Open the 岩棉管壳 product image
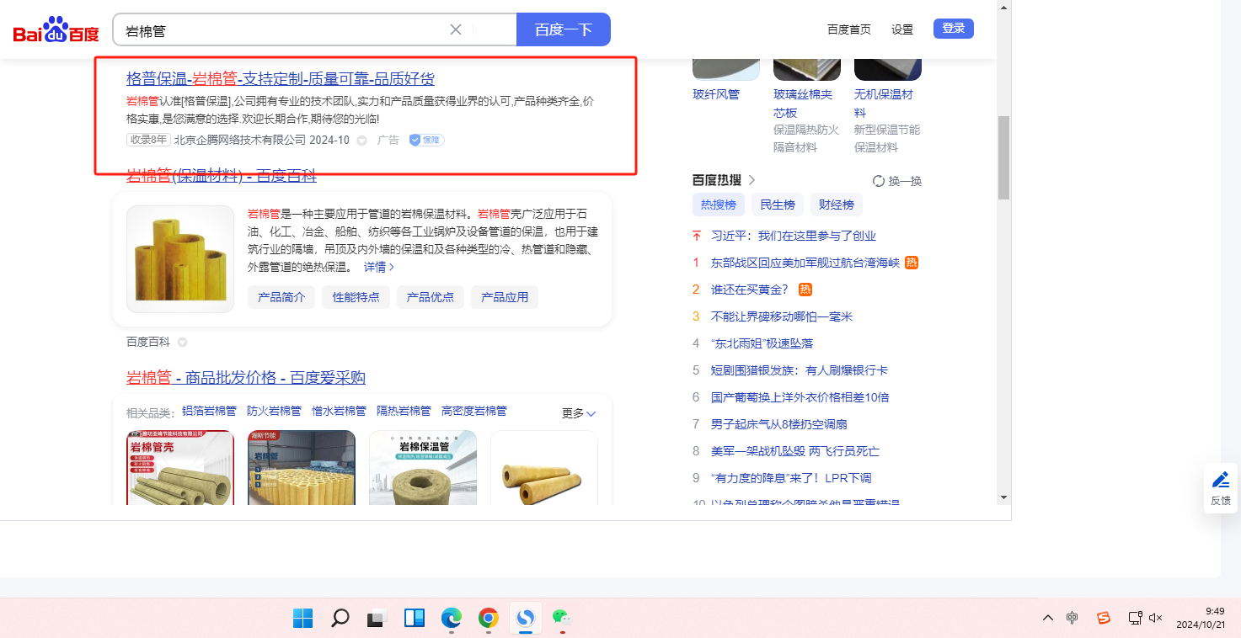This screenshot has height=638, width=1241. coord(180,468)
